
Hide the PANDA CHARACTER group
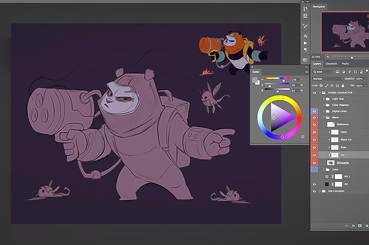(x=314, y=93)
